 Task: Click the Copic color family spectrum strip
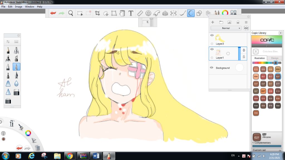[267, 63]
